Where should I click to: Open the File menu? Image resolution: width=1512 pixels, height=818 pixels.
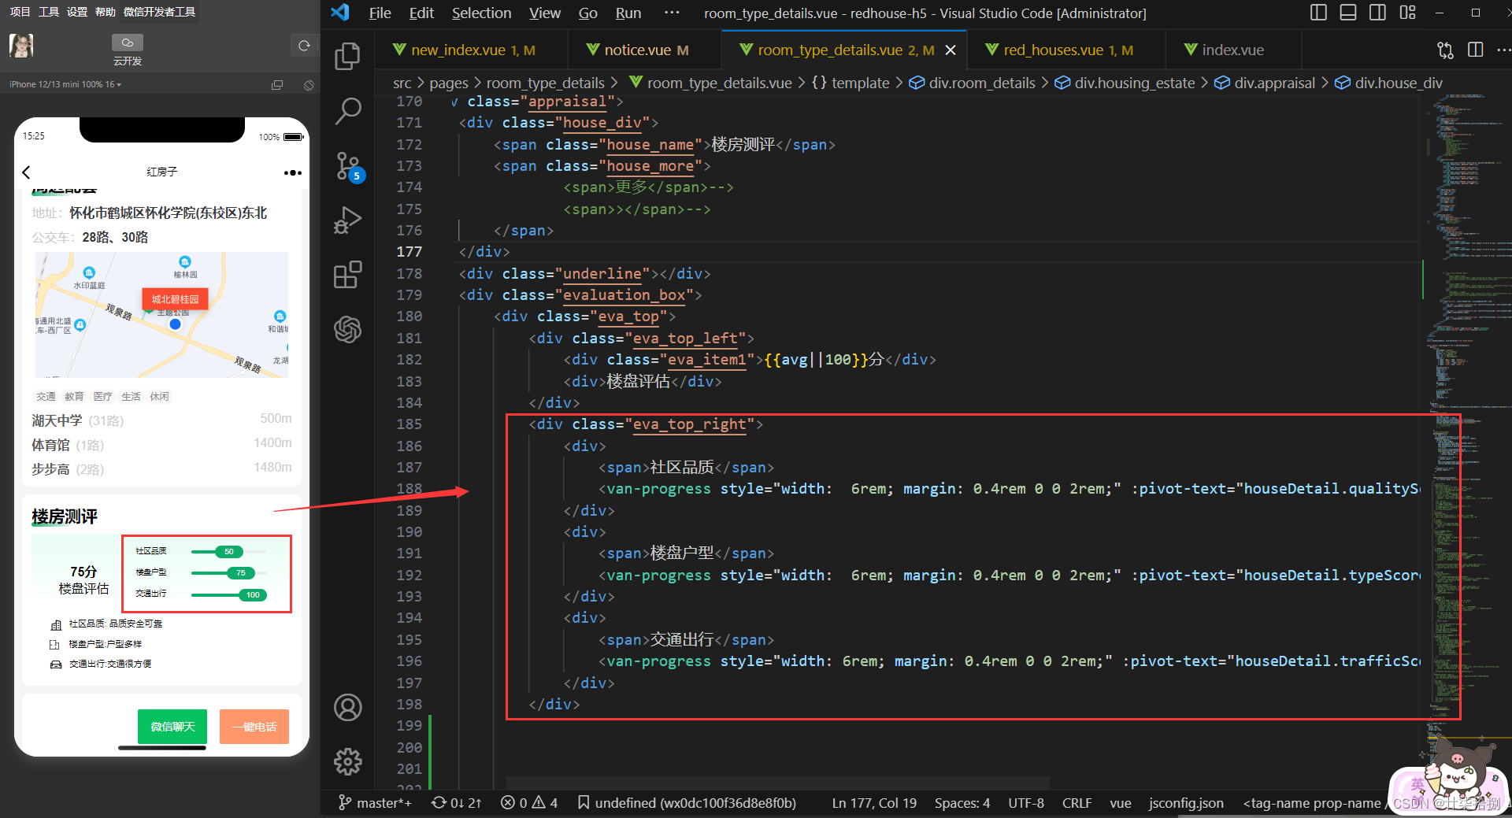(380, 13)
